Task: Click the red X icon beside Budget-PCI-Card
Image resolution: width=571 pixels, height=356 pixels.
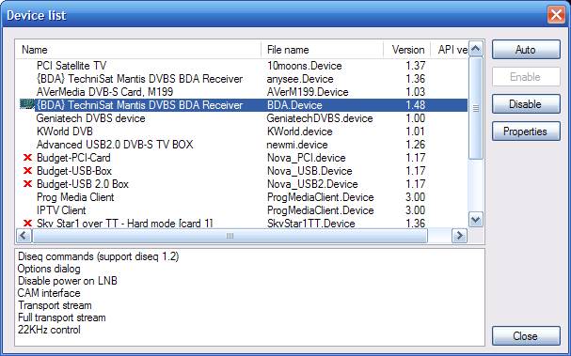Action: (27, 158)
